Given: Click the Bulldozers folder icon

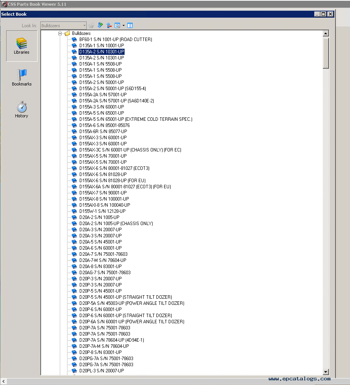Looking at the screenshot, I should click(x=67, y=33).
